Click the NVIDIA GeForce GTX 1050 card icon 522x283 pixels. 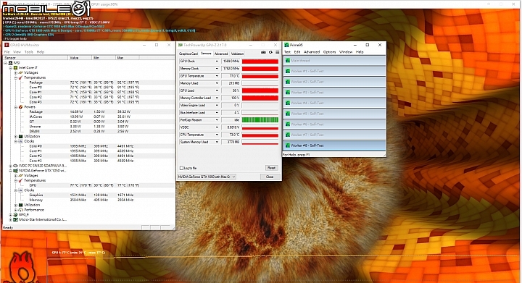pyautogui.click(x=15, y=170)
